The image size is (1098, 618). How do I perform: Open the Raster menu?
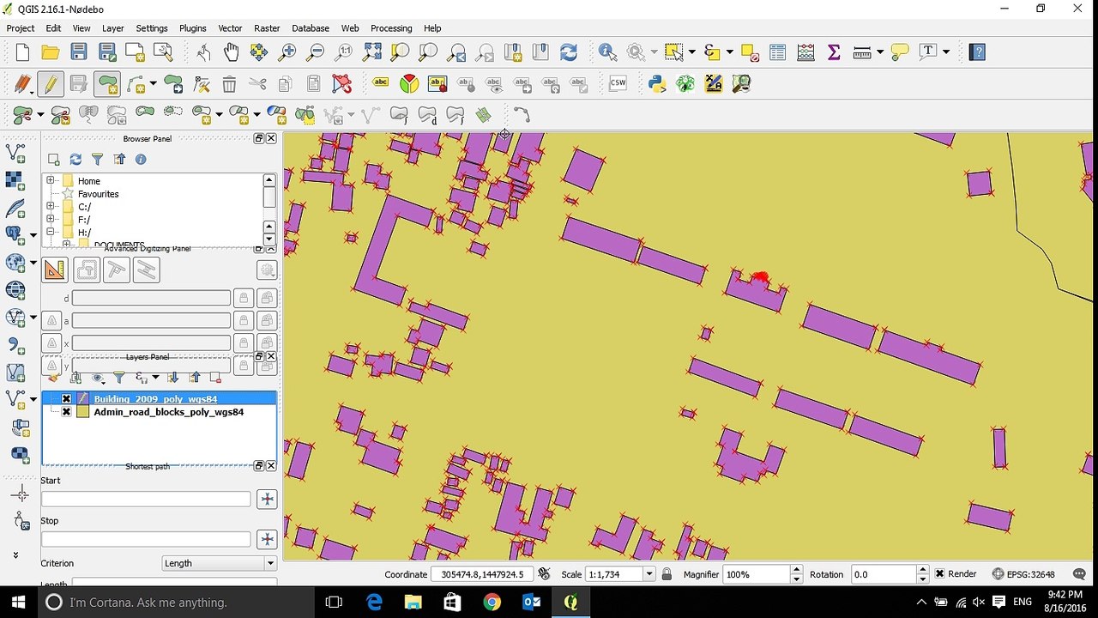[x=267, y=28]
